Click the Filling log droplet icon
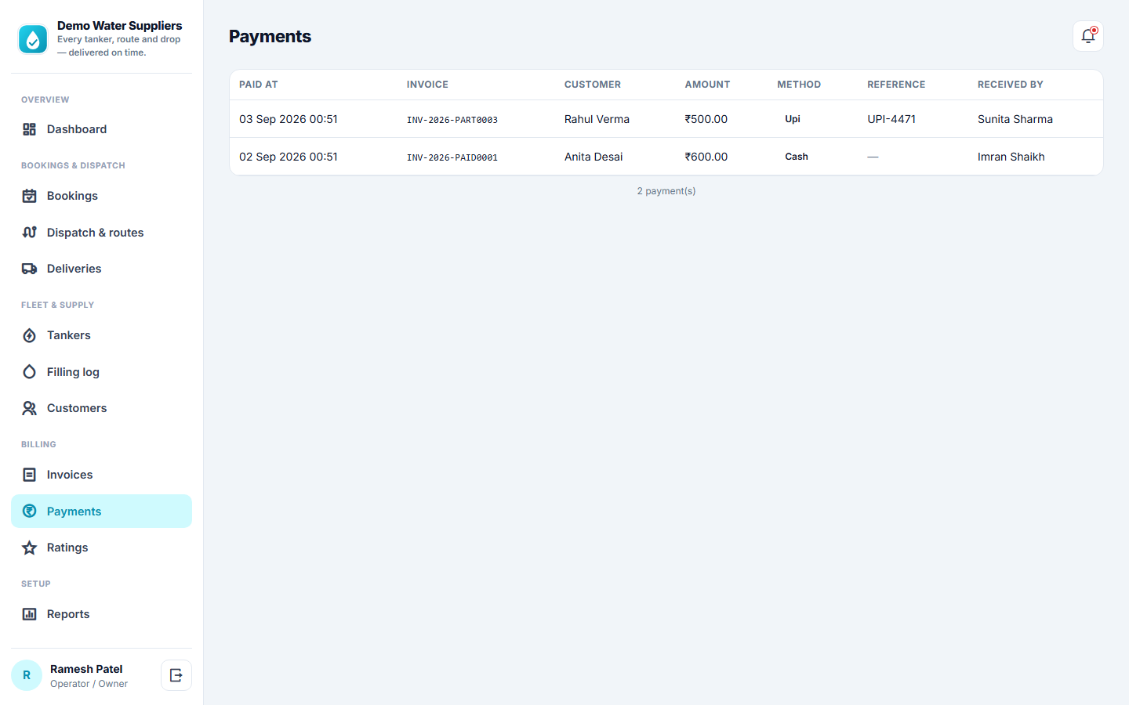This screenshot has width=1129, height=705. 30,372
